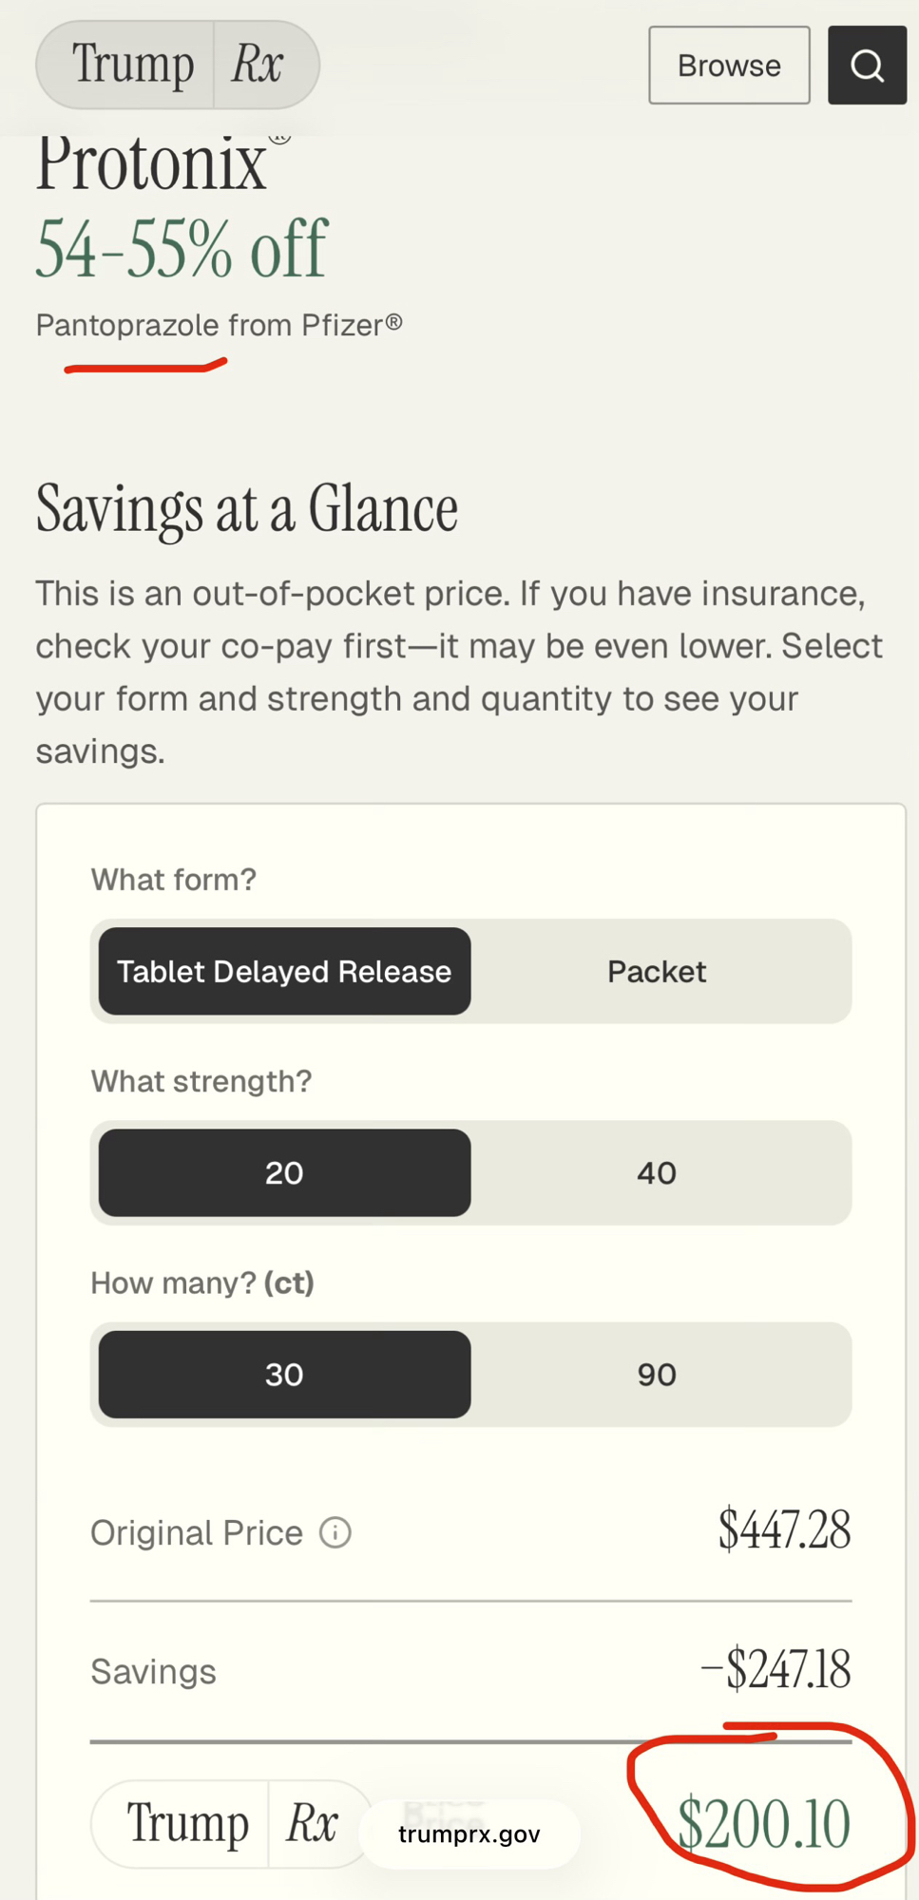Click the TrumpRx logo beside final price
The height and width of the screenshot is (1900, 919).
(x=232, y=1824)
